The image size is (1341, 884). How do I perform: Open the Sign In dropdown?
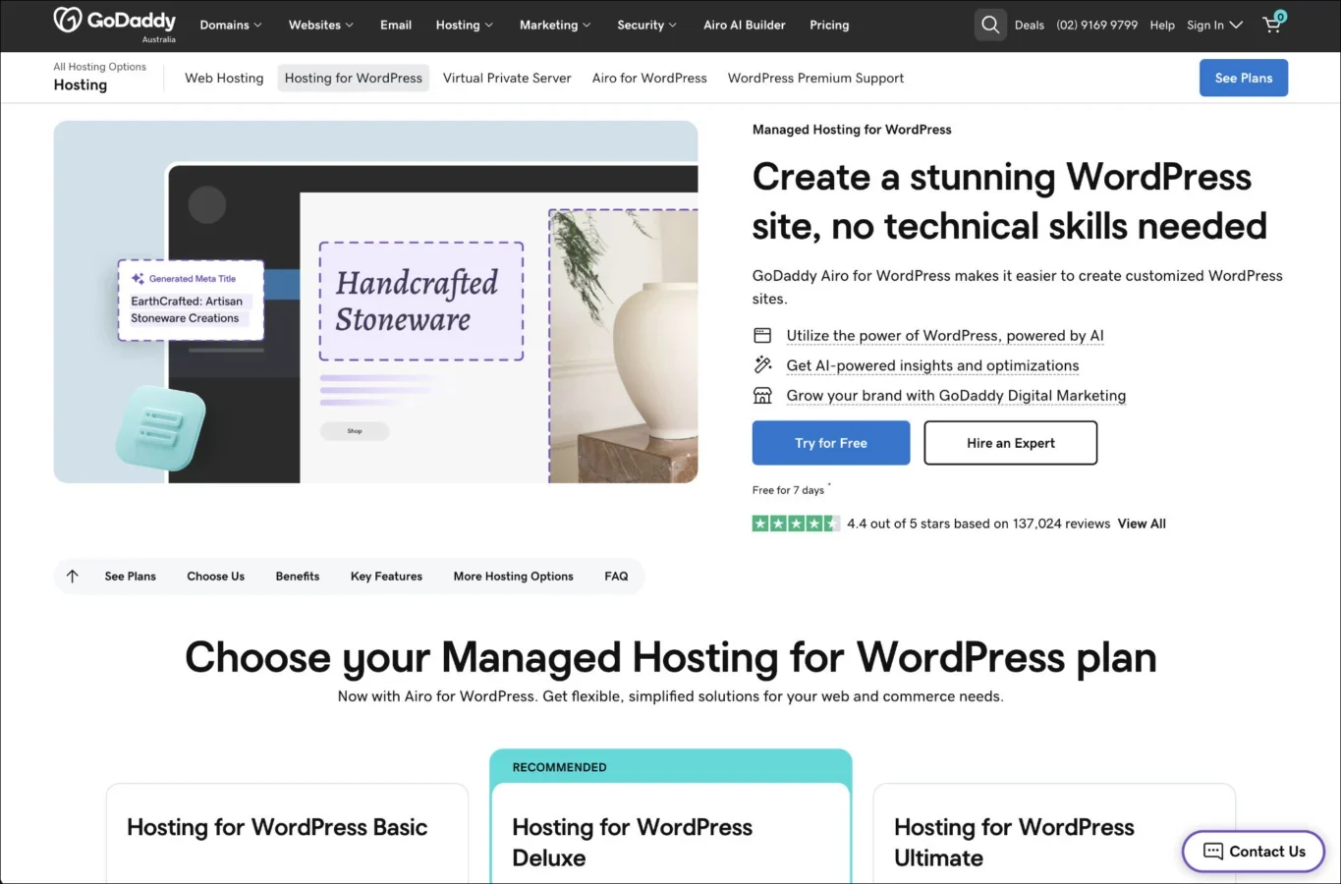[x=1214, y=25]
